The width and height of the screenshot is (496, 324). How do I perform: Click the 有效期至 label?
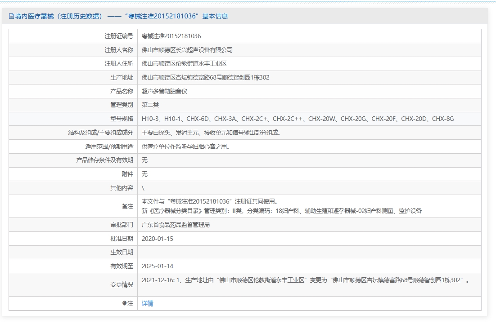click(122, 266)
